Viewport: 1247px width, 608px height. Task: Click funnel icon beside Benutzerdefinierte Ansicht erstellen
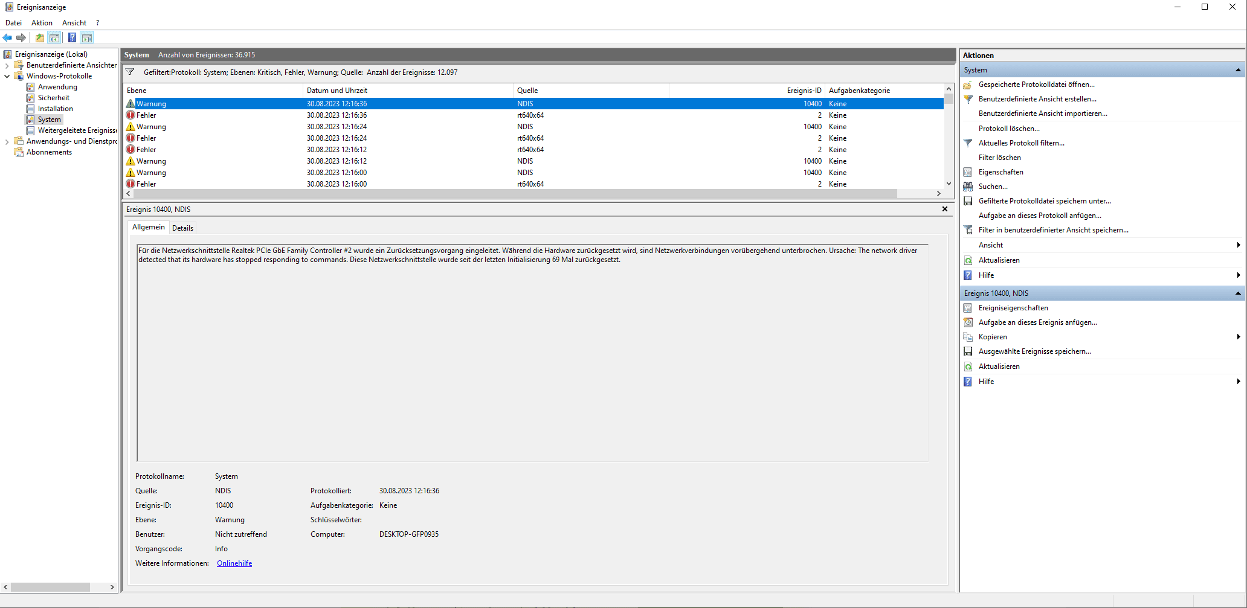pos(968,99)
